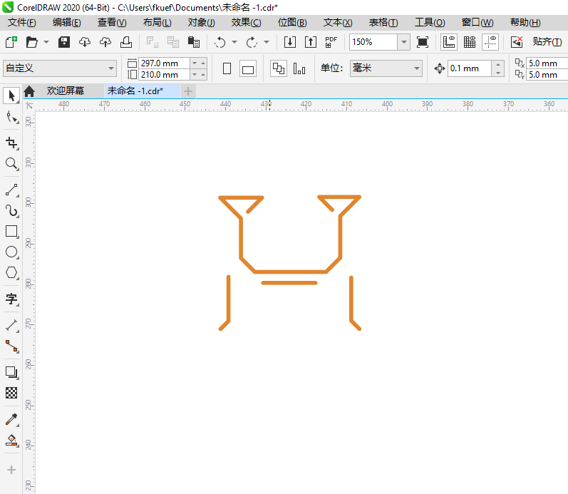
Task: Click the Import icon
Action: [290, 42]
